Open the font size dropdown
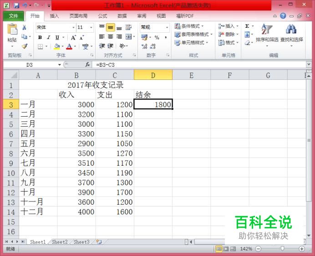The height and width of the screenshot is (256, 315). (91, 27)
